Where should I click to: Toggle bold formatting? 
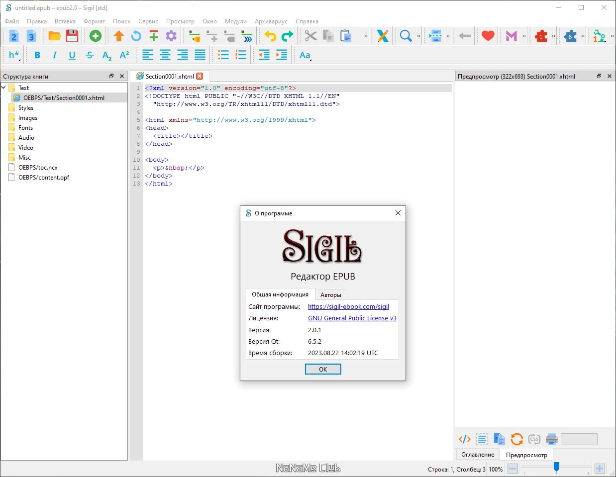tap(37, 55)
